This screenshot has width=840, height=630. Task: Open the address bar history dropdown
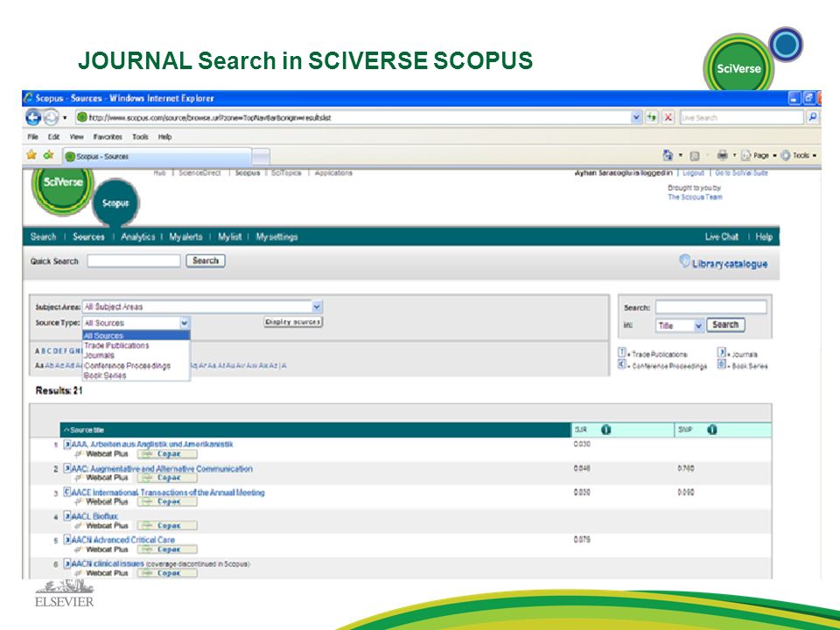[636, 117]
